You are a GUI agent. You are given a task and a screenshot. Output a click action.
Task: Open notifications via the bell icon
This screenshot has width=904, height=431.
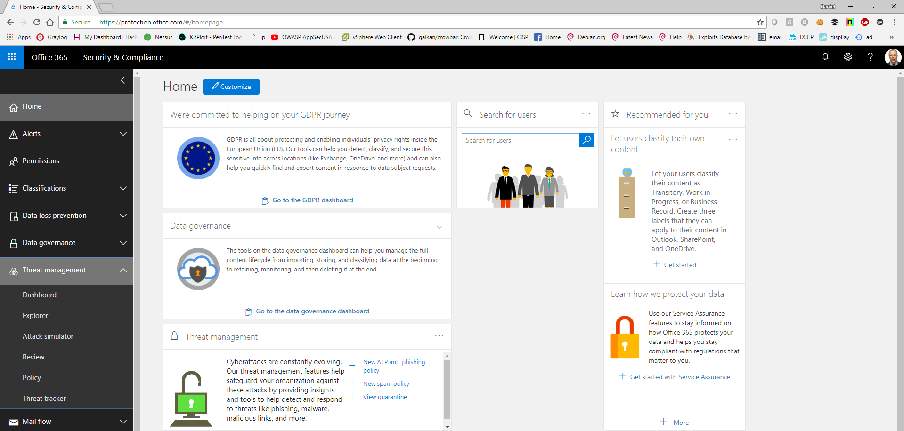point(825,56)
